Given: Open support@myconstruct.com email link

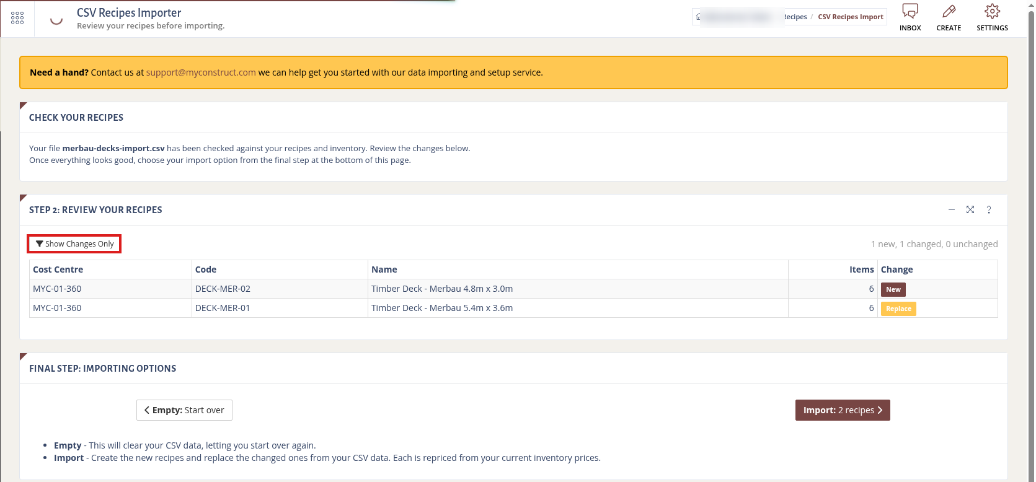Looking at the screenshot, I should tap(201, 72).
